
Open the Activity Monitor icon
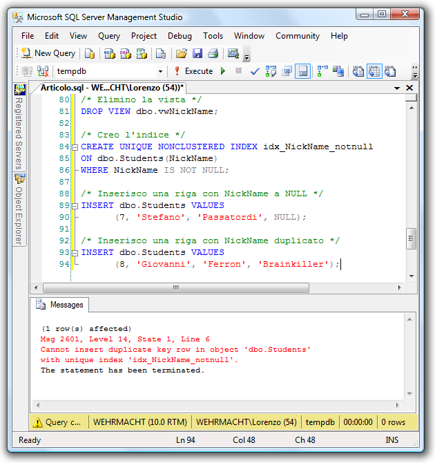(233, 53)
